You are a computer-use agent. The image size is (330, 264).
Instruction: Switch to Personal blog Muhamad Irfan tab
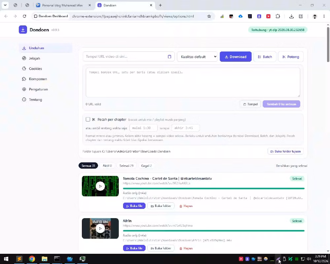click(x=62, y=5)
